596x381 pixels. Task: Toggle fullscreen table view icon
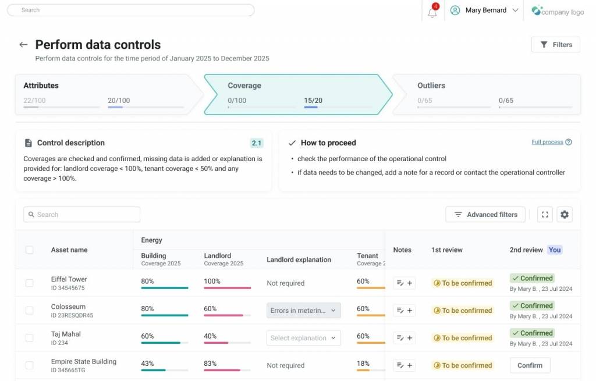click(x=545, y=215)
